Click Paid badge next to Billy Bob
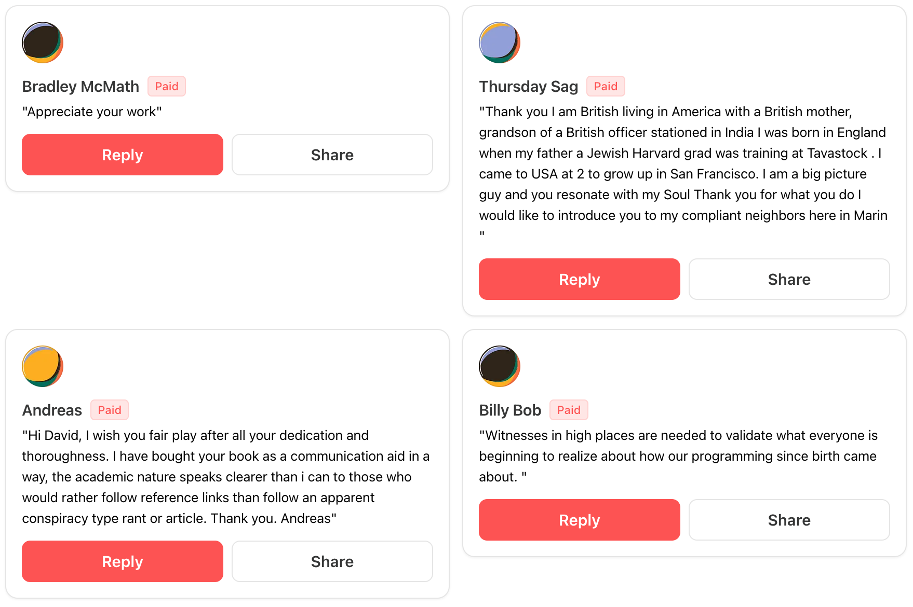The image size is (913, 607). pyautogui.click(x=569, y=410)
